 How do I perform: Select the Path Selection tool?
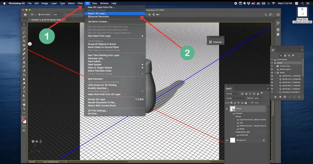tap(24, 96)
